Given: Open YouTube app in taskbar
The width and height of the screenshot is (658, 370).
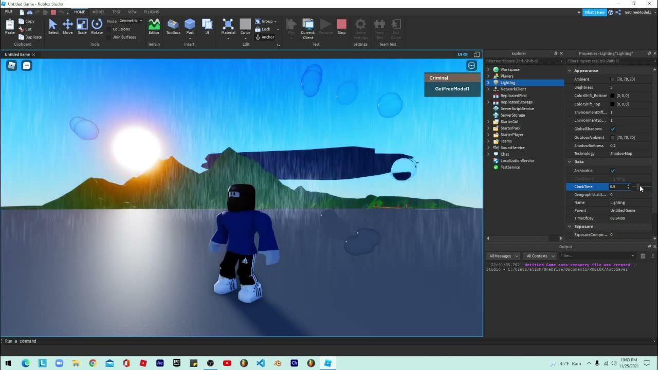Looking at the screenshot, I should 227,363.
